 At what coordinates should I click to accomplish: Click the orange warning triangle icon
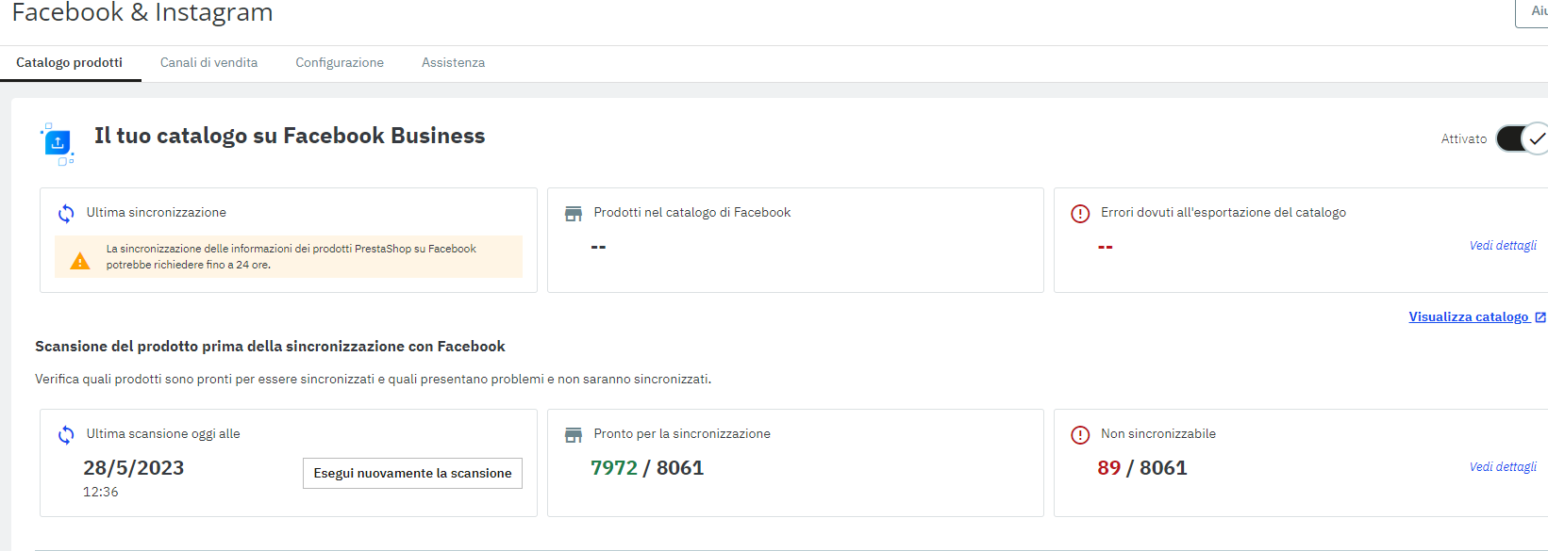(80, 261)
